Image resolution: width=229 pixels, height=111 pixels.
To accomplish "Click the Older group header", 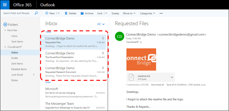I will click(x=48, y=82).
